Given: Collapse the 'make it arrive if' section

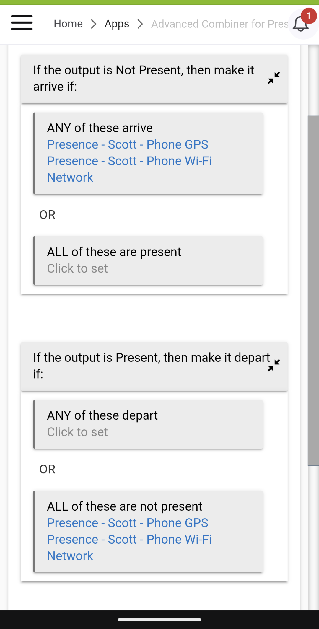Looking at the screenshot, I should (274, 78).
